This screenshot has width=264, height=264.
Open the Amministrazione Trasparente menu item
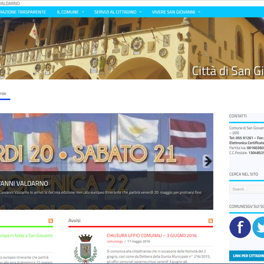point(23,12)
